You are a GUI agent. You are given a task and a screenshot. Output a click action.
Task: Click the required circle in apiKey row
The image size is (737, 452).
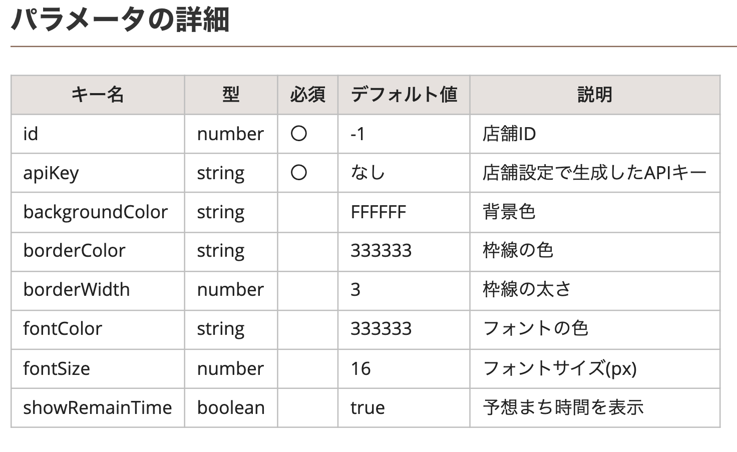(298, 173)
